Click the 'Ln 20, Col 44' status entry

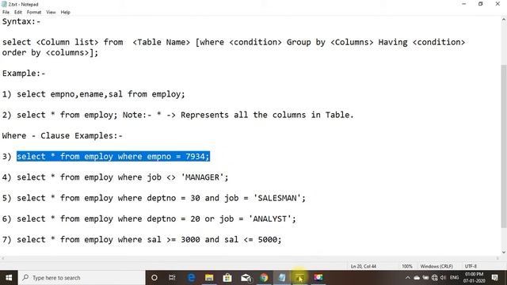point(364,266)
